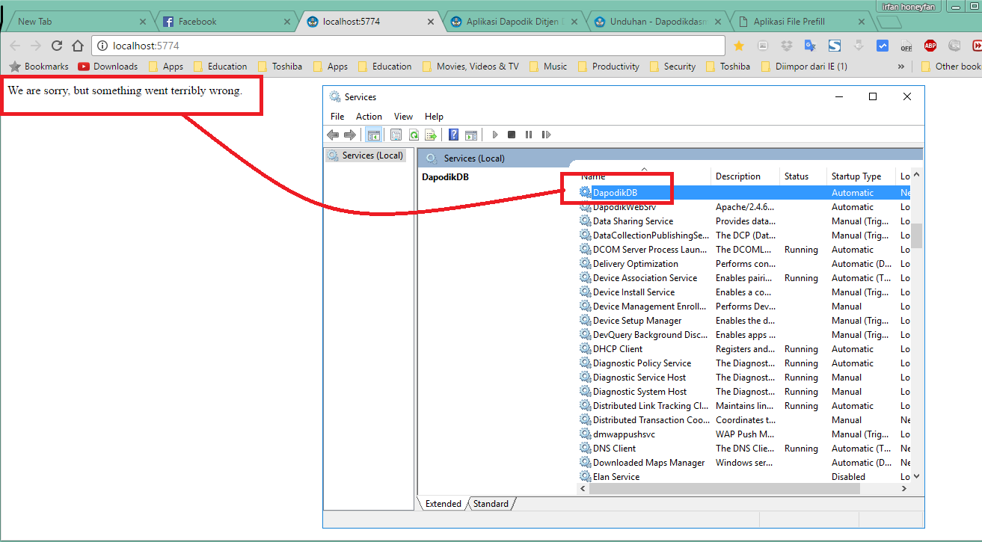982x542 pixels.
Task: Sort by the Startup Type column header
Action: (861, 176)
